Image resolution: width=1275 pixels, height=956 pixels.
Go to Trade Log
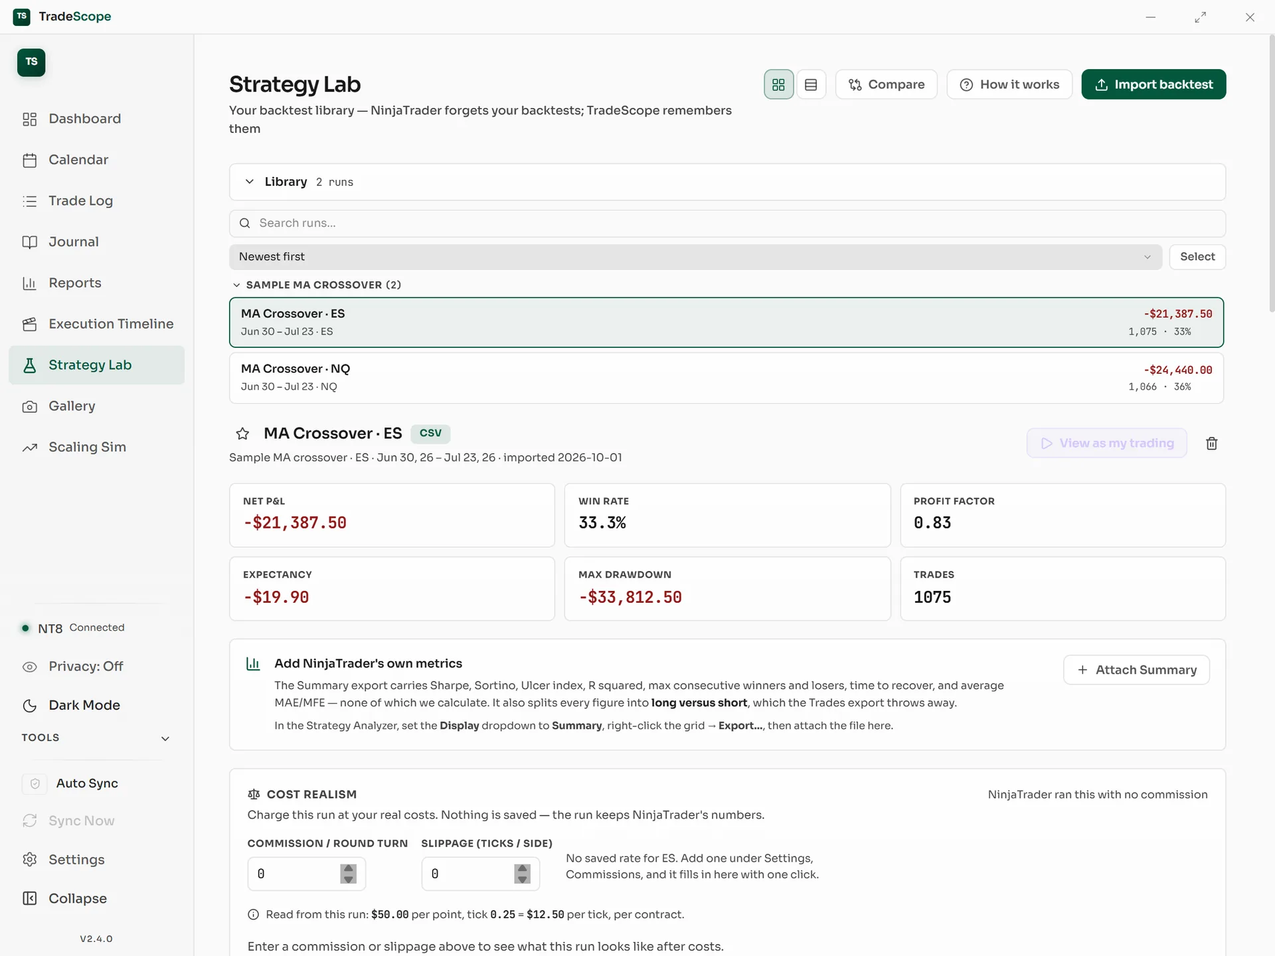(x=96, y=201)
